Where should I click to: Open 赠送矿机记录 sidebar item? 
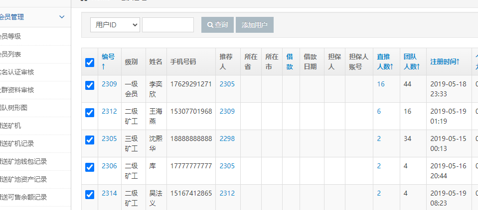tap(17, 143)
